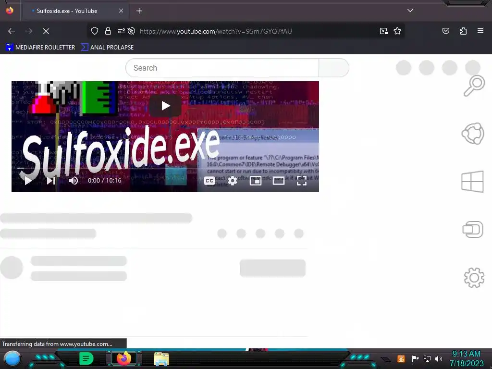
Task: Open network tray icon
Action: [x=427, y=358]
